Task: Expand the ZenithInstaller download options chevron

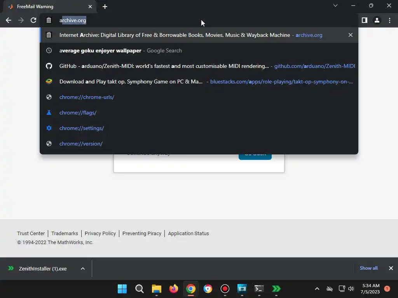Action: click(83, 269)
